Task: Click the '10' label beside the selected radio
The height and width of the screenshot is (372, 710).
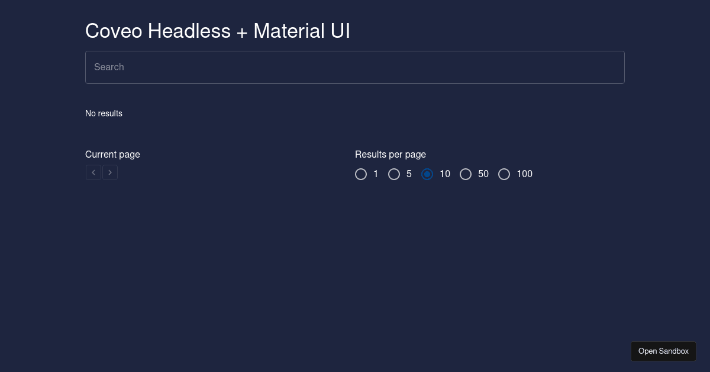Action: point(445,174)
